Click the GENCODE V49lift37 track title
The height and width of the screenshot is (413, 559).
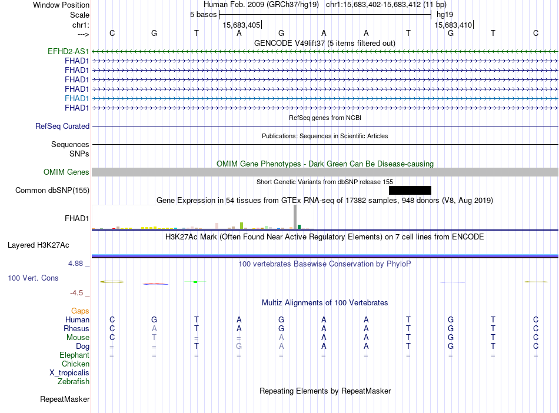[x=325, y=44]
